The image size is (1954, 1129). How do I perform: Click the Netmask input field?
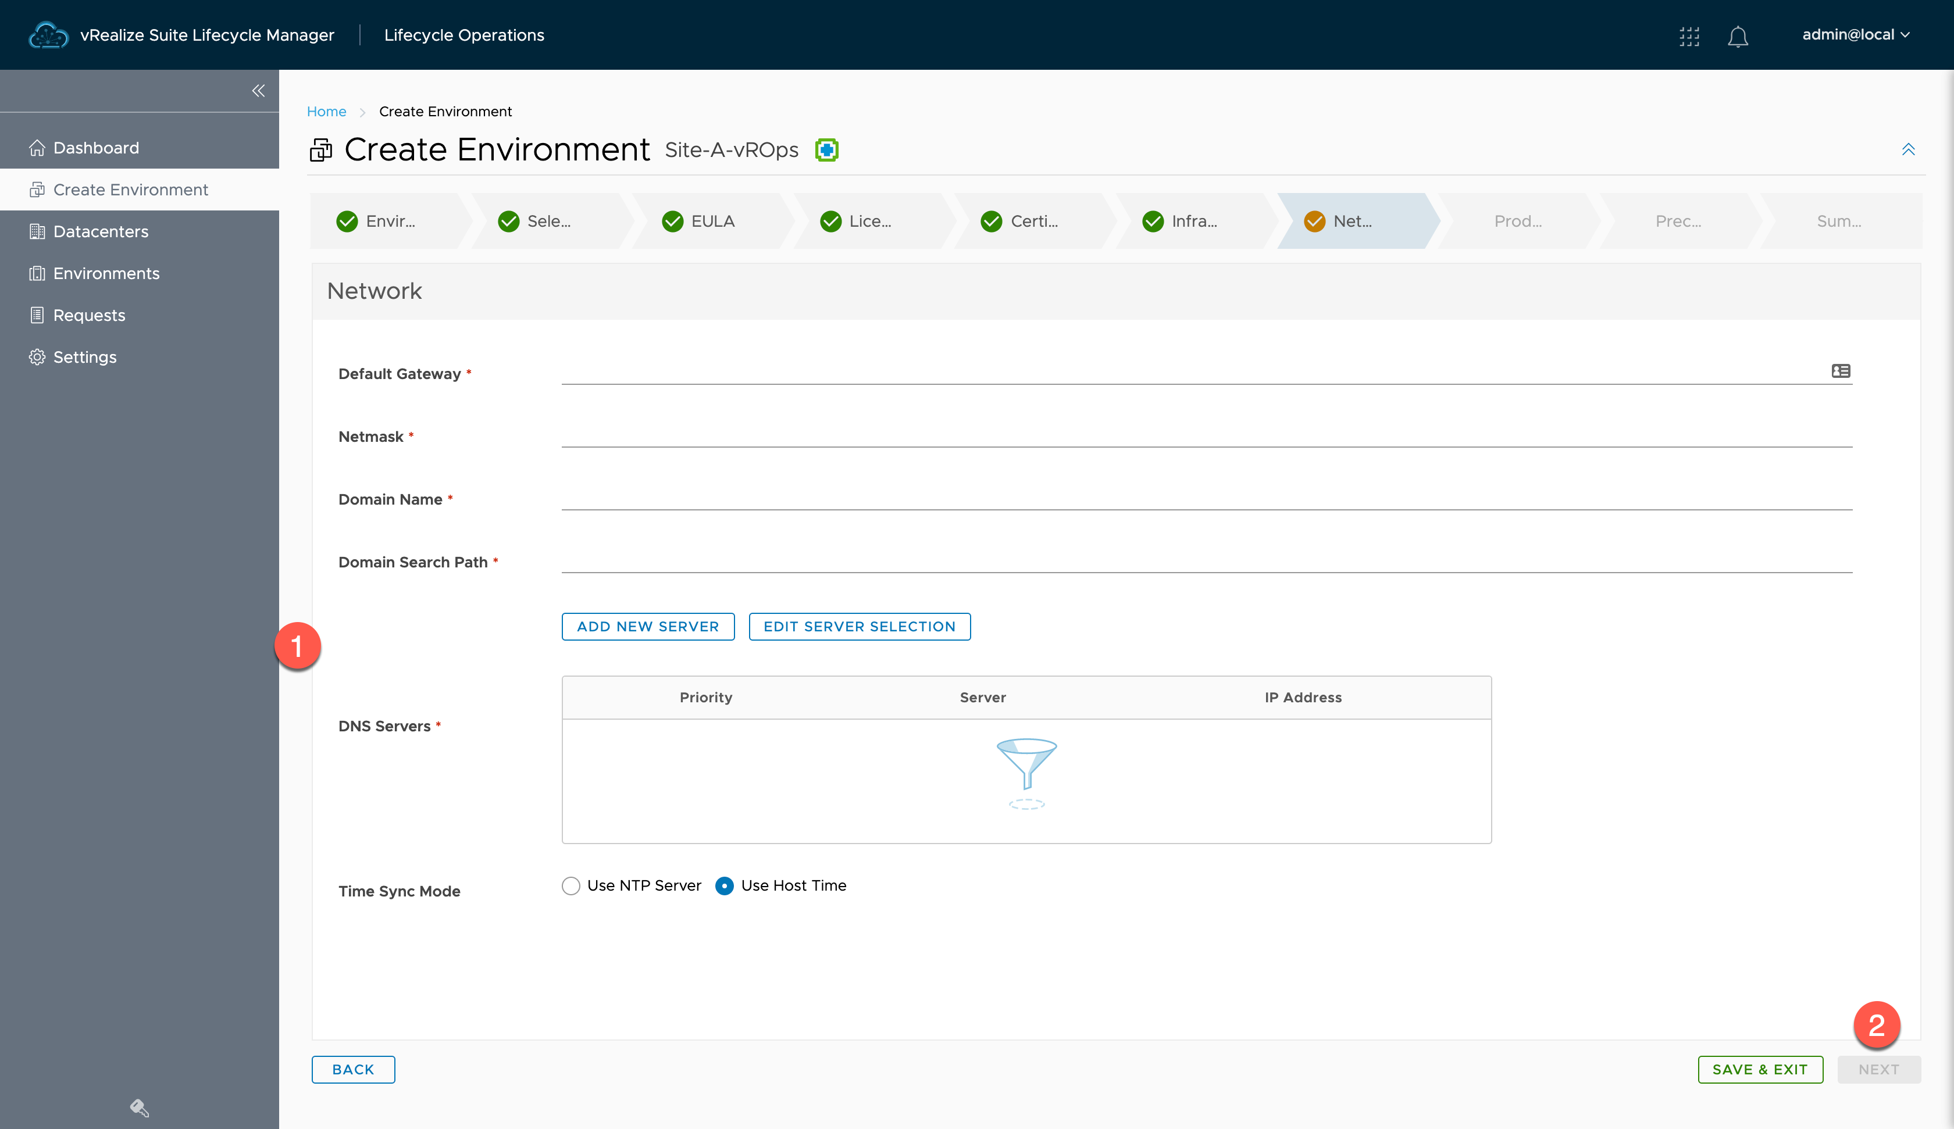(1207, 434)
